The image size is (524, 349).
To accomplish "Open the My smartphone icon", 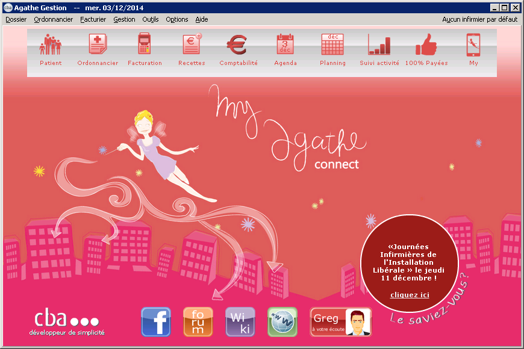I will click(473, 45).
